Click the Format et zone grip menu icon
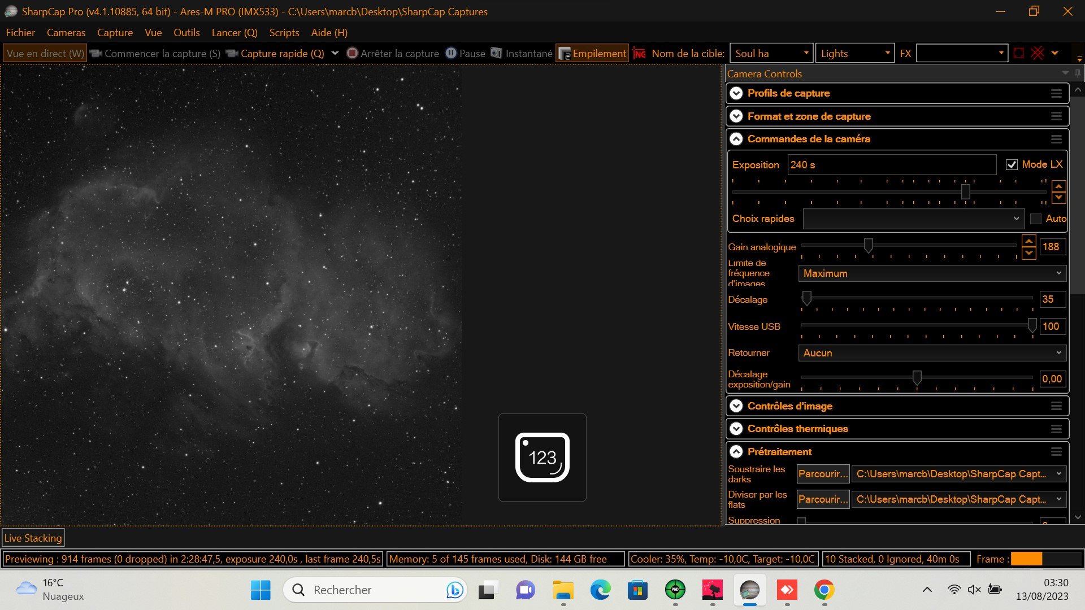1085x610 pixels. coord(1056,116)
